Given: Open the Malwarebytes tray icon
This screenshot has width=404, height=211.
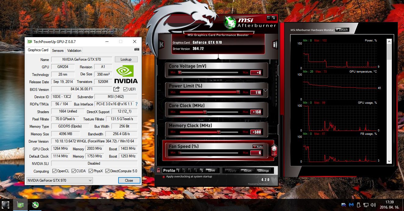Looking at the screenshot, I should point(351,205).
